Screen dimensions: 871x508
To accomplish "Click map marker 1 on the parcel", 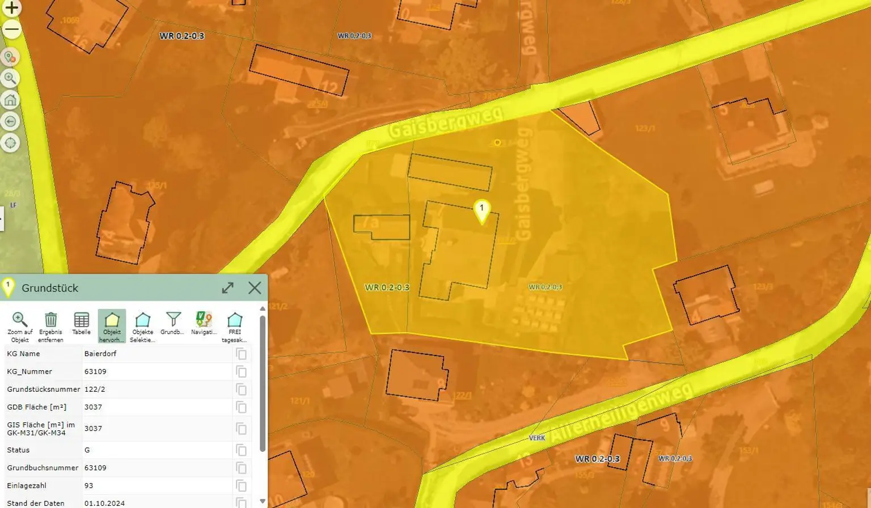I will pyautogui.click(x=481, y=212).
